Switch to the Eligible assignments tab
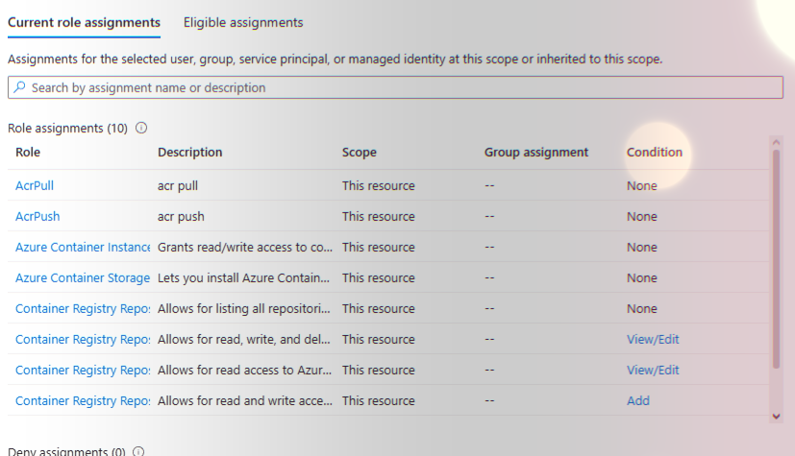 (243, 22)
